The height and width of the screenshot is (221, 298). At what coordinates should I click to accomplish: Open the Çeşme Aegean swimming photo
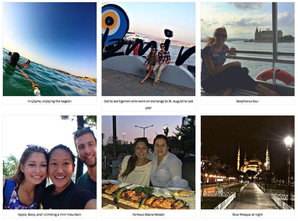click(x=50, y=49)
